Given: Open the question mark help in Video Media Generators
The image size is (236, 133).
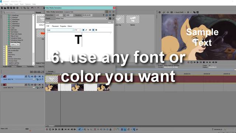Looking at the screenshot, I should click(x=103, y=15).
